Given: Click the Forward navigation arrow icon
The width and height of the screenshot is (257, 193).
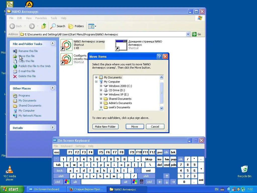Looking at the screenshot, I should click(32, 26).
